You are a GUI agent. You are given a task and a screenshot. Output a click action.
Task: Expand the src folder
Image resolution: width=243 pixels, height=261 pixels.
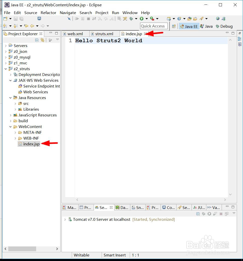tap(15, 104)
